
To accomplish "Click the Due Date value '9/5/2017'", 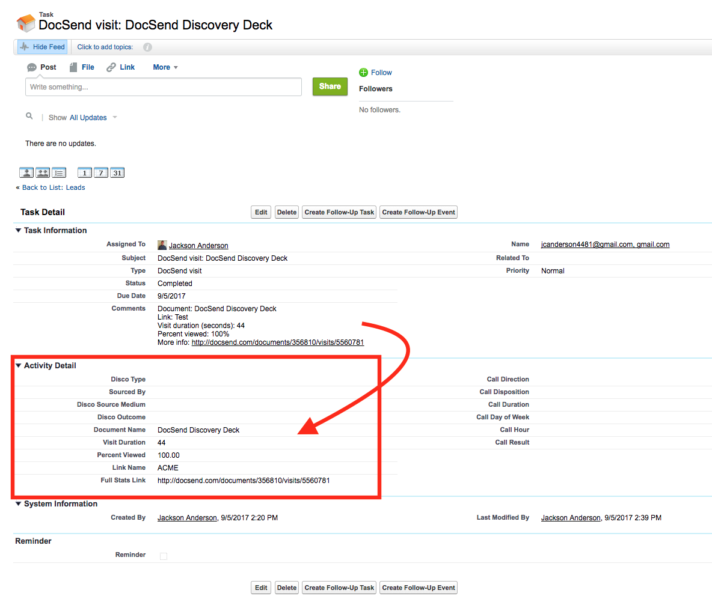I will [x=171, y=296].
